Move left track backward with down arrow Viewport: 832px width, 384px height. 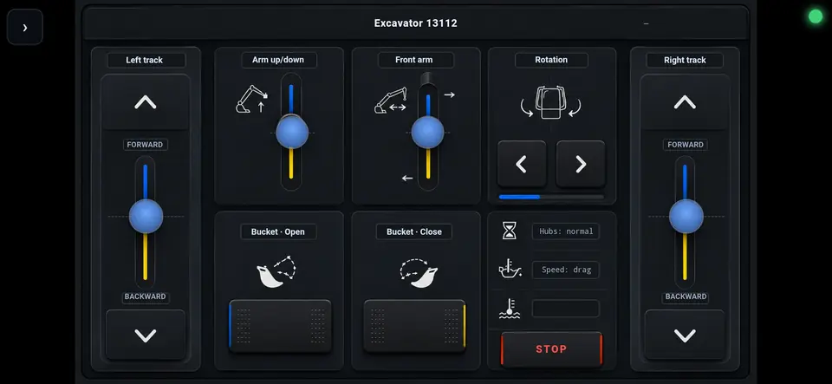point(146,335)
